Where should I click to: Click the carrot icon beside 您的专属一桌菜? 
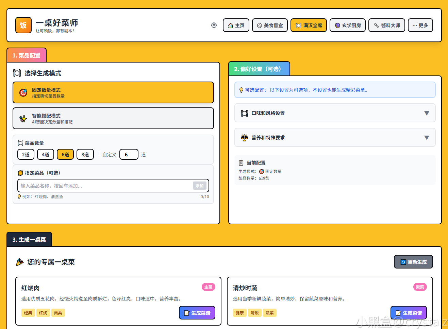[x=20, y=262]
